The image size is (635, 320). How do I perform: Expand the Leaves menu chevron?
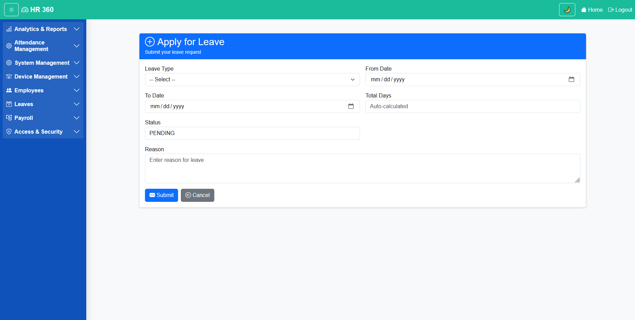(77, 104)
